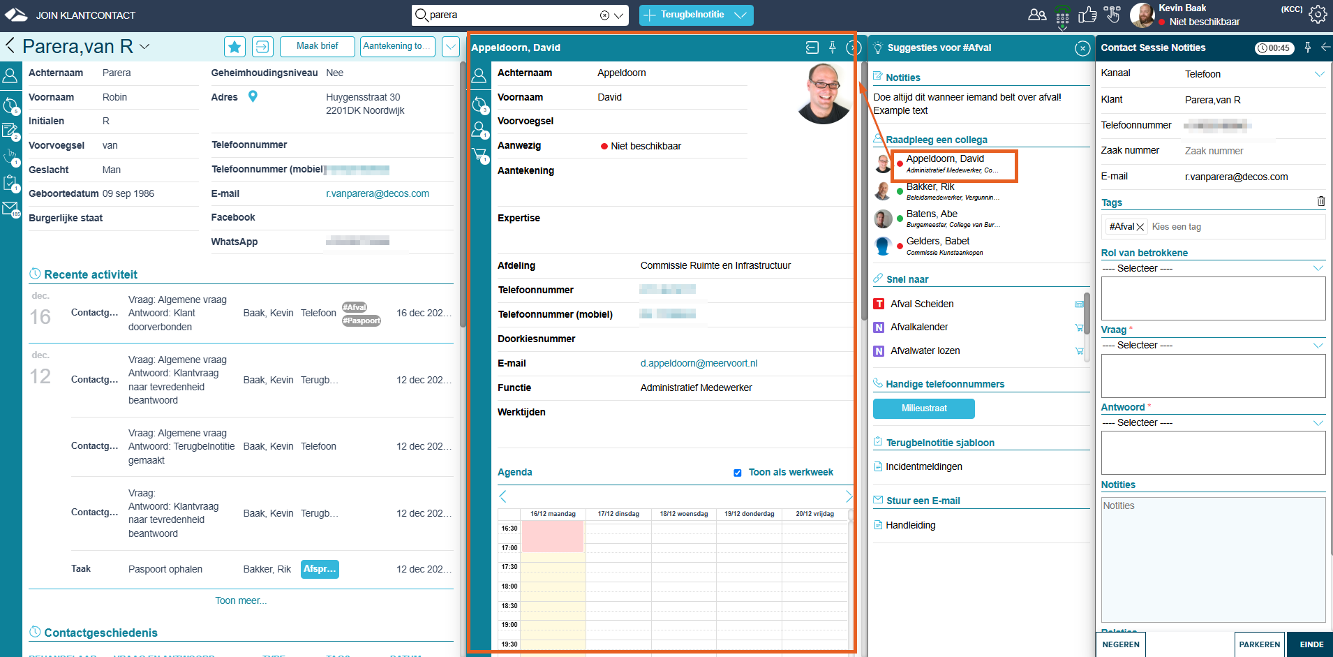This screenshot has height=657, width=1333.
Task: Go back from the Parera,van R record
Action: pyautogui.click(x=10, y=46)
